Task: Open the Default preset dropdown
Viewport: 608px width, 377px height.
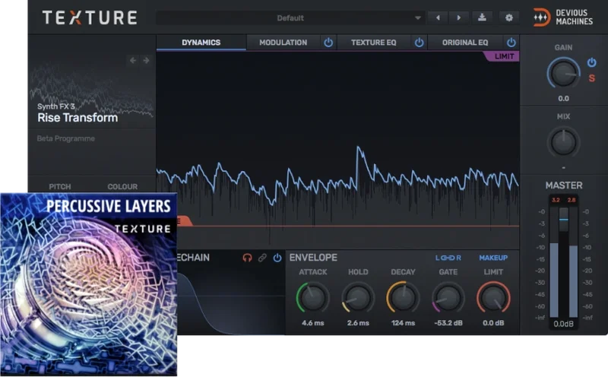Action: [290, 17]
